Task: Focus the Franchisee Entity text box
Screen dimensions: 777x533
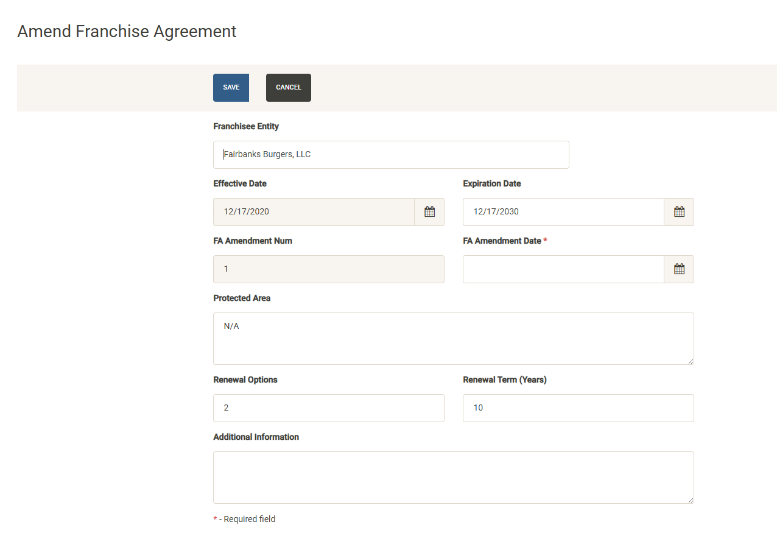Action: 391,155
